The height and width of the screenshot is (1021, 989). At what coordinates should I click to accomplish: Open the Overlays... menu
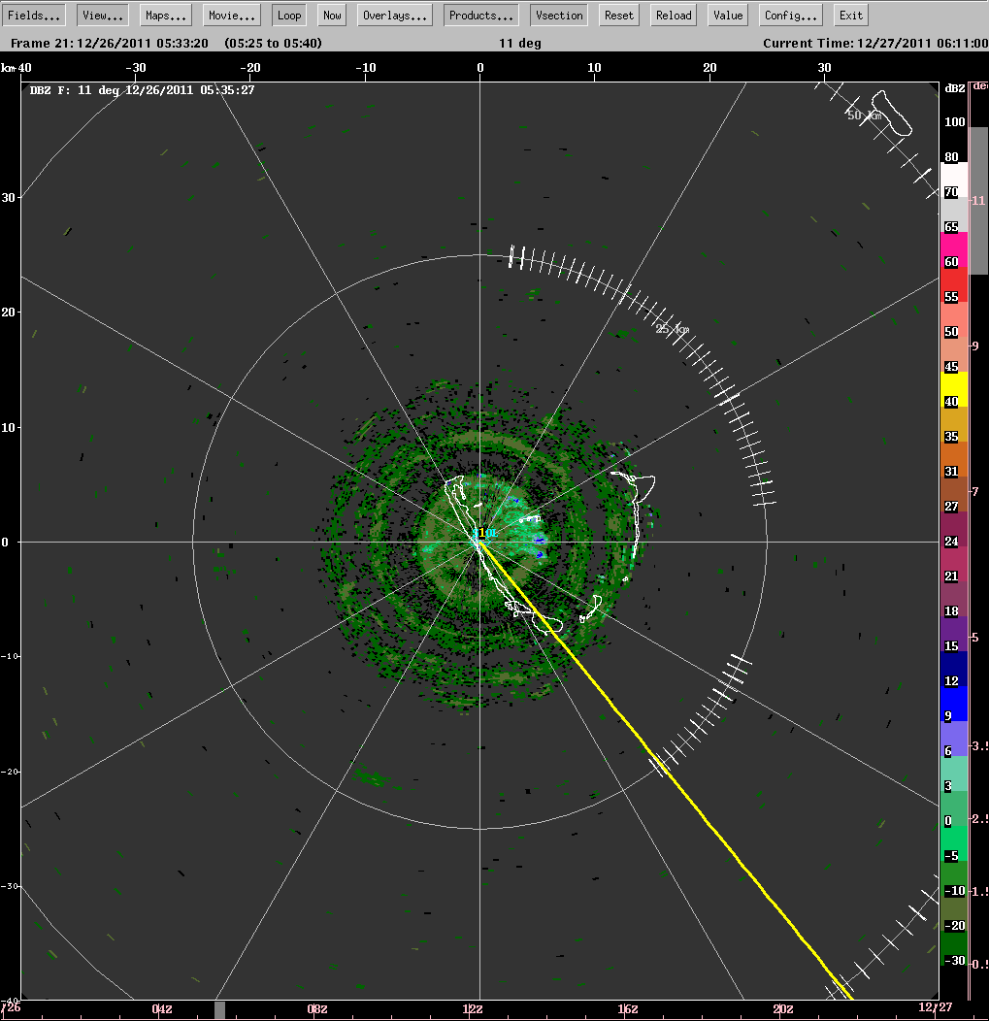coord(394,15)
